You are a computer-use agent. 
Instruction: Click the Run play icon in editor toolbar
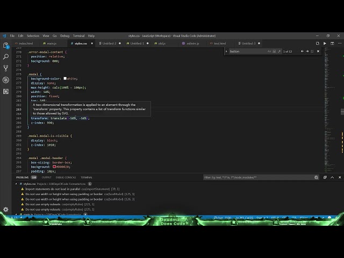pos(325,44)
